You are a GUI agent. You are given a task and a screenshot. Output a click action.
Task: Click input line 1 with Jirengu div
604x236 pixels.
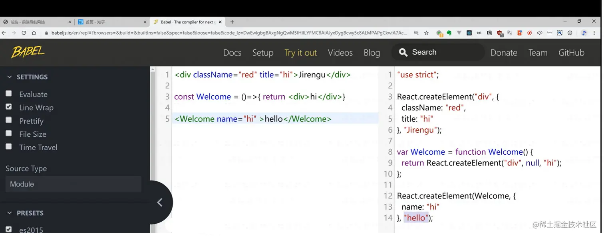point(262,75)
